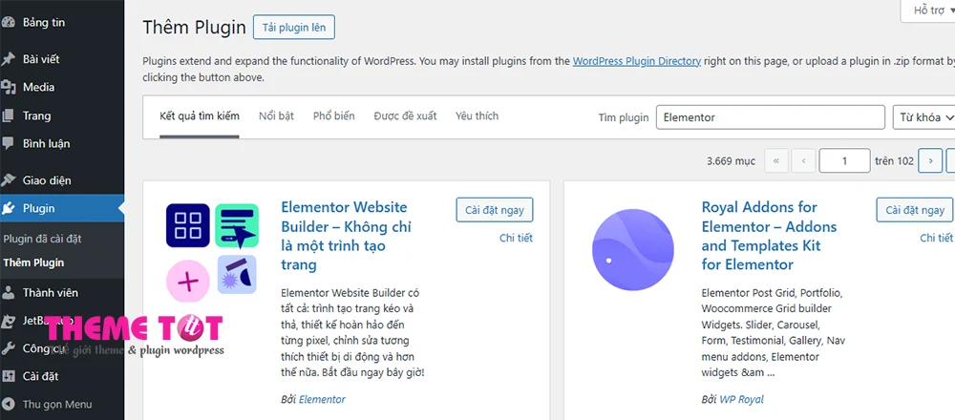Open Elementor Website Builder title link
The height and width of the screenshot is (420, 955).
coord(346,236)
